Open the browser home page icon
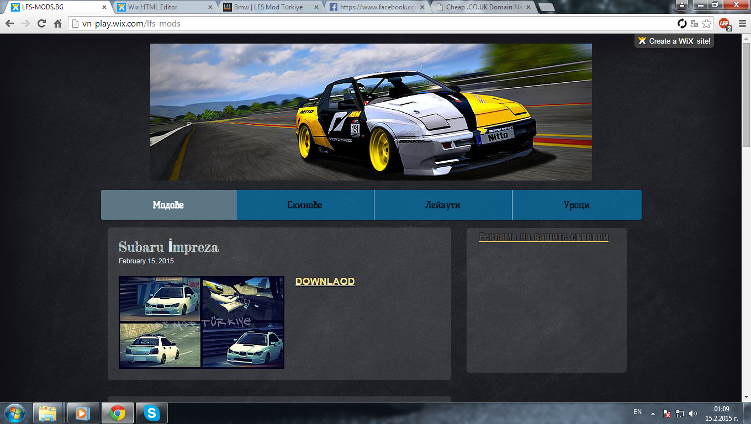The width and height of the screenshot is (751, 424). (57, 24)
